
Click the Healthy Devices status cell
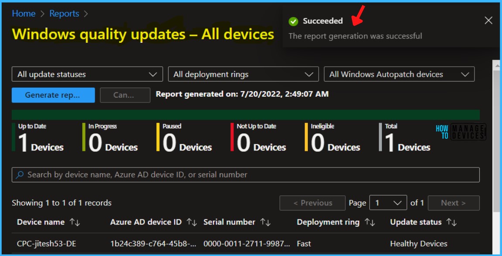pos(419,244)
